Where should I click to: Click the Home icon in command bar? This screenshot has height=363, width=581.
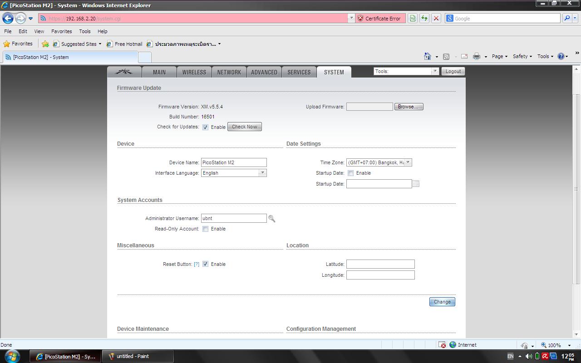tap(427, 56)
